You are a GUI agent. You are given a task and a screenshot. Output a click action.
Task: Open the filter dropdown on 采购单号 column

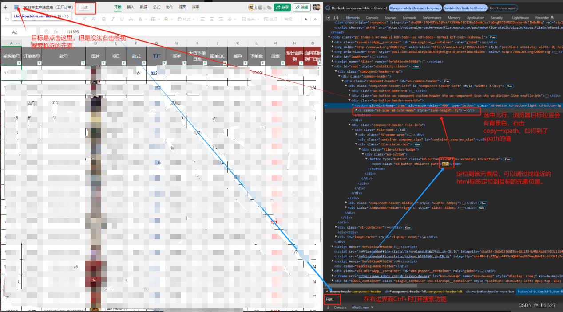click(x=19, y=63)
